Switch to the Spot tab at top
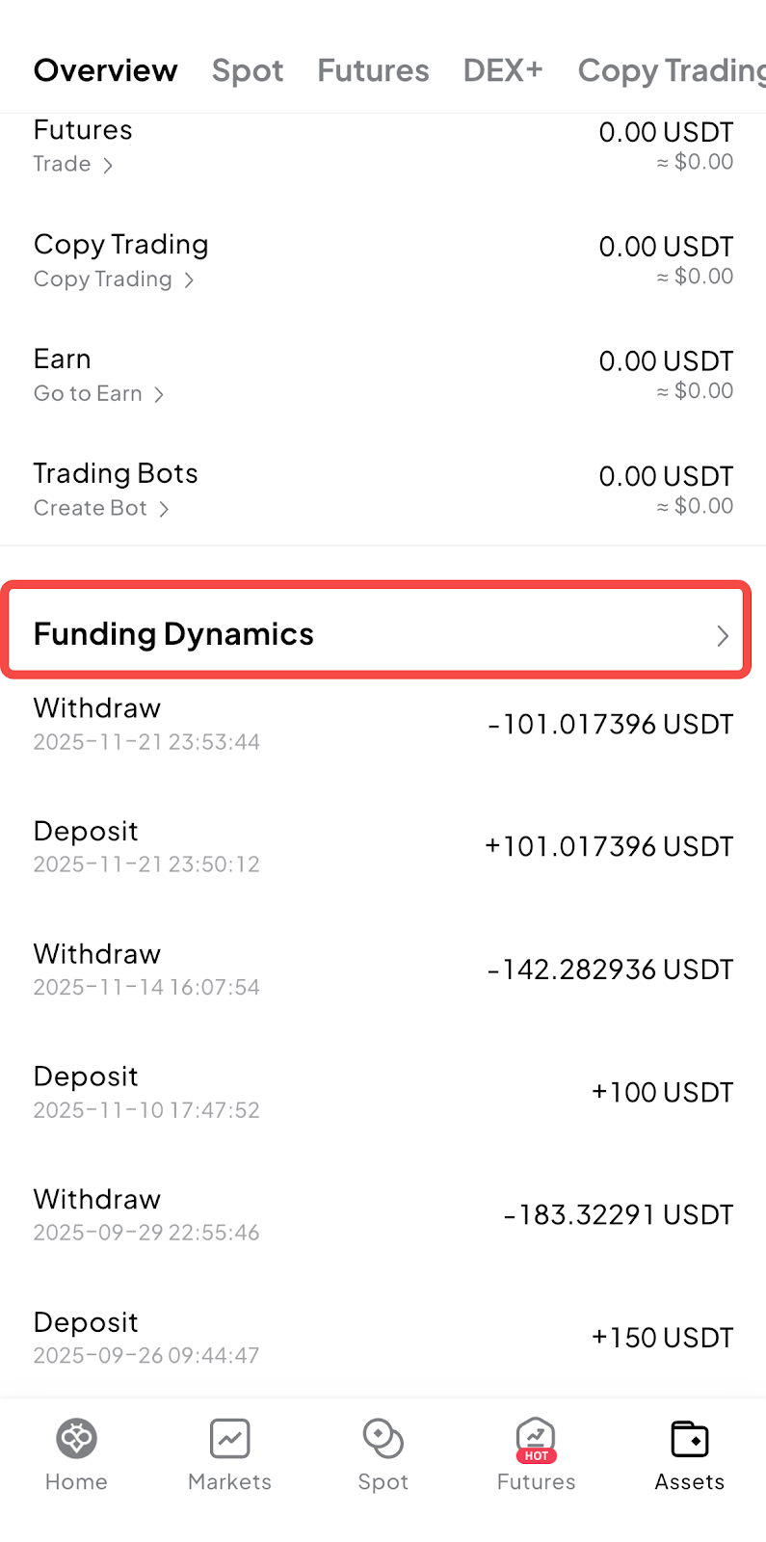 (x=248, y=70)
